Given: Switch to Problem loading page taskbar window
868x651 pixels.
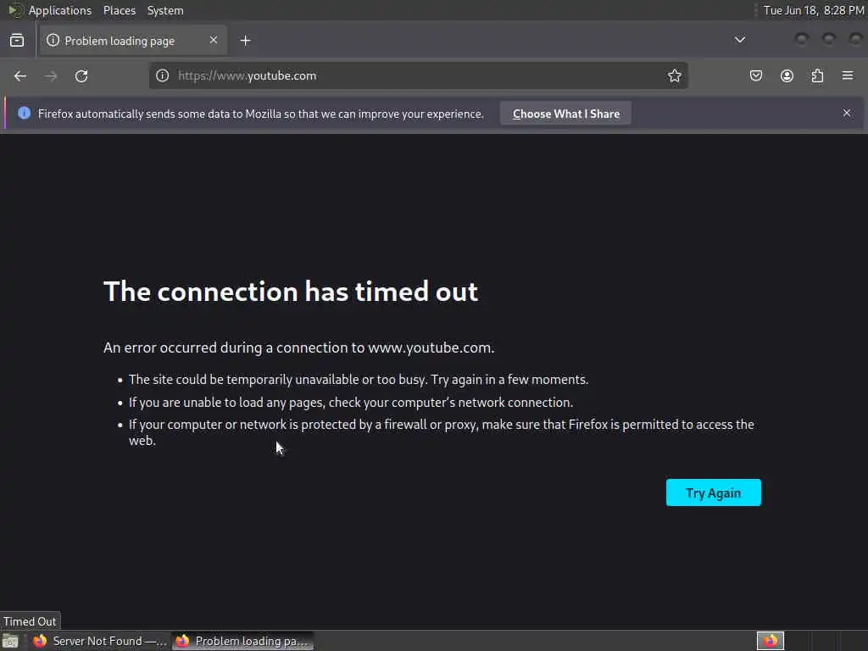Looking at the screenshot, I should point(242,641).
